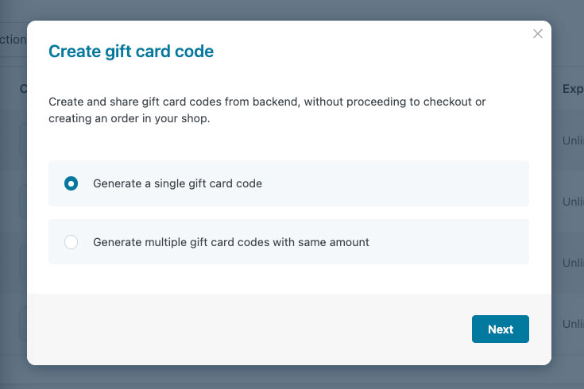This screenshot has width=584, height=389.
Task: Click the dimmed backdrop below the dialog
Action: click(292, 378)
